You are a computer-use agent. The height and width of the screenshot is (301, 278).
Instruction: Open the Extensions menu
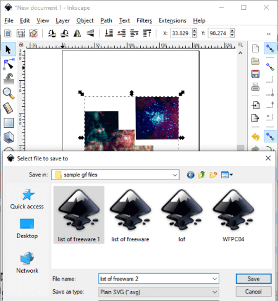pyautogui.click(x=172, y=20)
